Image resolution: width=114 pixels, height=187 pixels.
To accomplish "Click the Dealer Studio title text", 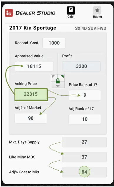I will (36, 13).
